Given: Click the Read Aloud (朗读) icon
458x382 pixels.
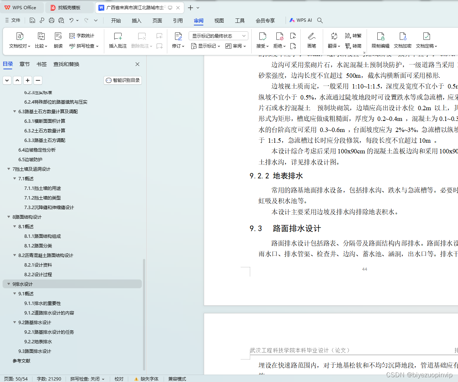Looking at the screenshot, I should [58, 36].
